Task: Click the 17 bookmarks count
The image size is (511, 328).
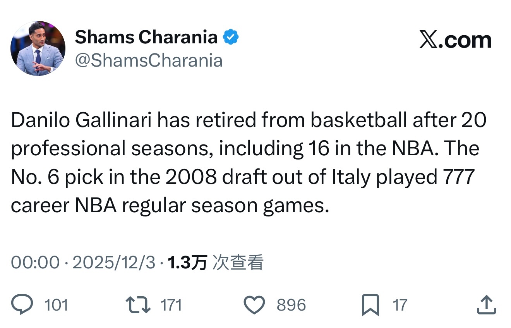Action: [x=400, y=305]
